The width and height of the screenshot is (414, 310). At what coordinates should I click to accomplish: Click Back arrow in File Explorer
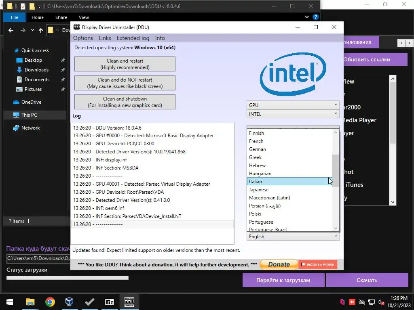11,30
